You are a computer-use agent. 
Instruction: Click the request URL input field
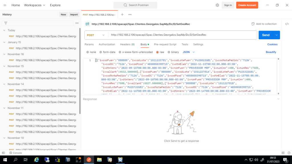pos(182,35)
